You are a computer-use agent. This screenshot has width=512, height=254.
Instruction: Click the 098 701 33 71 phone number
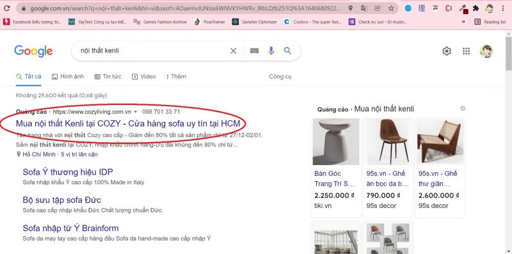[x=161, y=112]
